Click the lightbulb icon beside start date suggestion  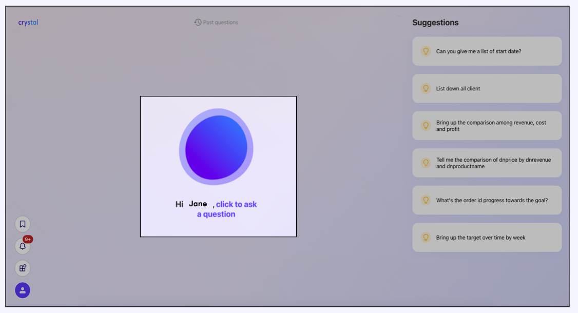[426, 51]
